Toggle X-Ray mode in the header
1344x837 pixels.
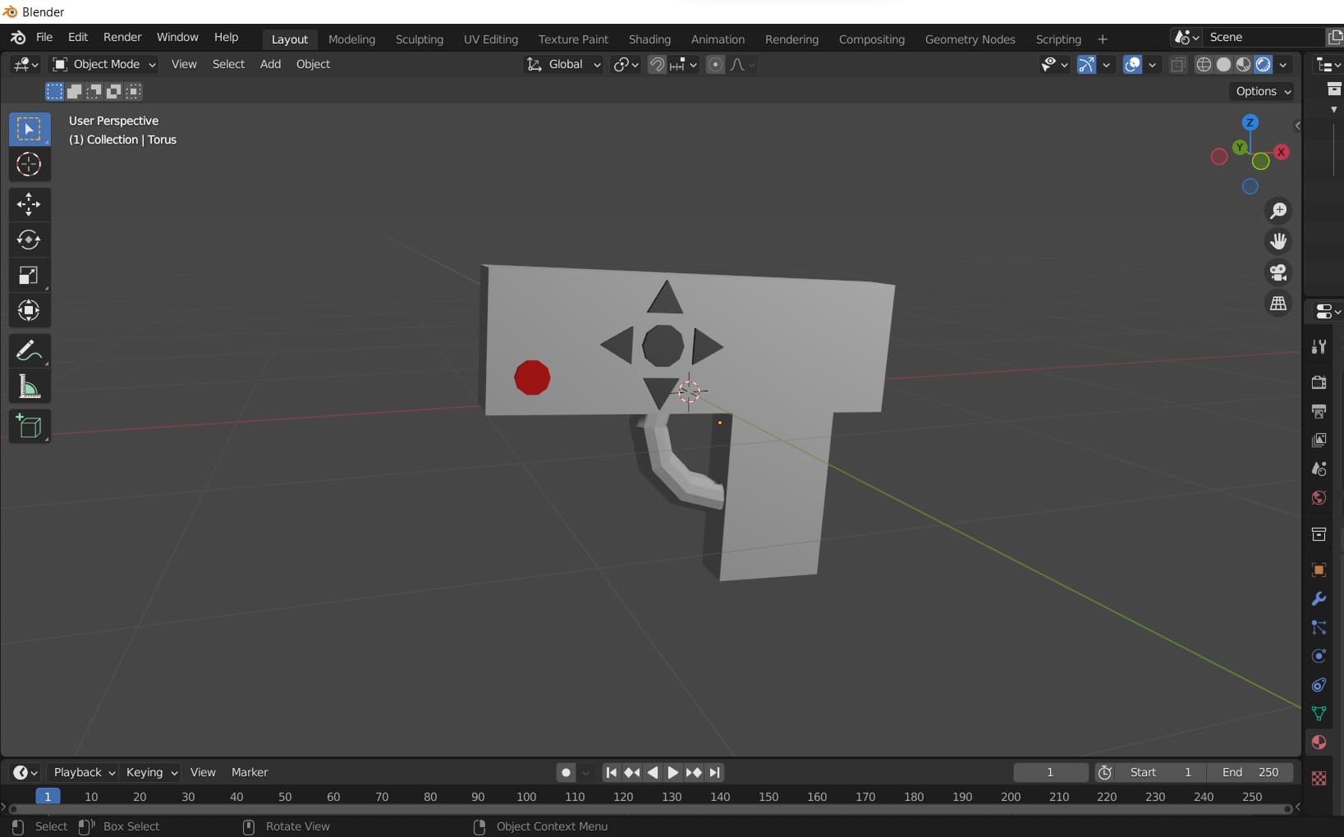point(1179,64)
